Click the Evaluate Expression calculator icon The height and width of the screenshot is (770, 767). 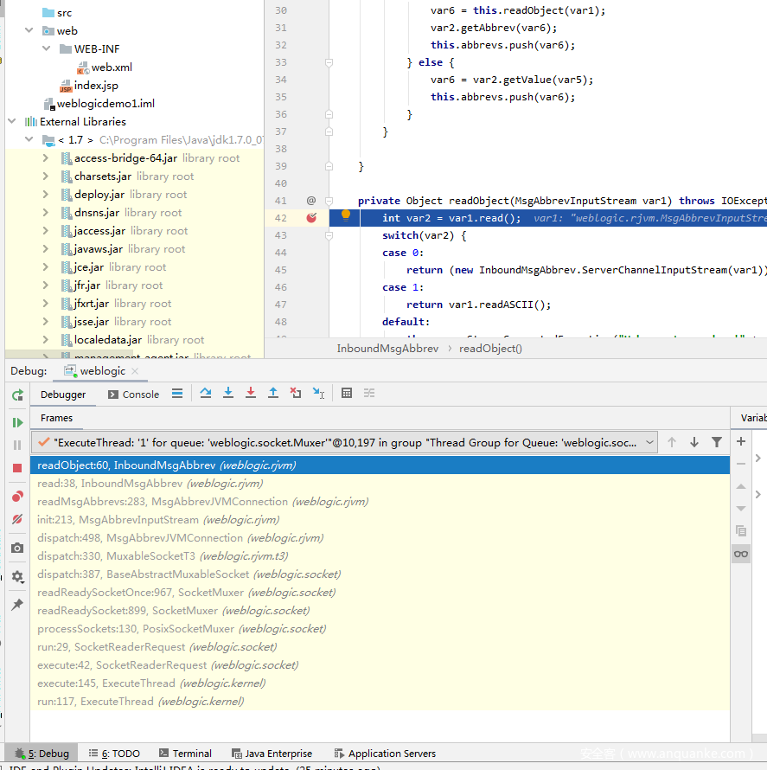tap(347, 393)
